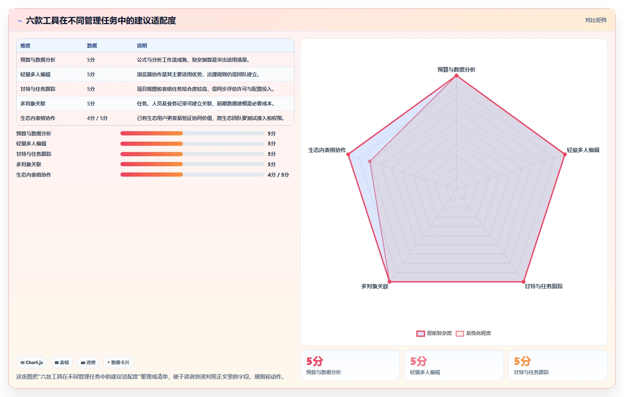Click outer radar point at 生态内表格协作 vertex
This screenshot has width=624, height=397.
[348, 155]
